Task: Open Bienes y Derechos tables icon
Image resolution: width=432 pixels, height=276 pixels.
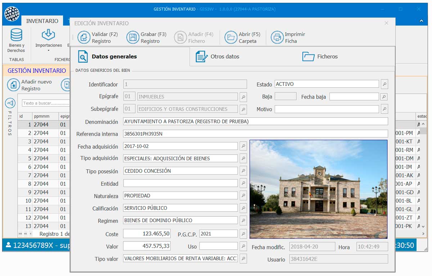Action: tap(16, 35)
